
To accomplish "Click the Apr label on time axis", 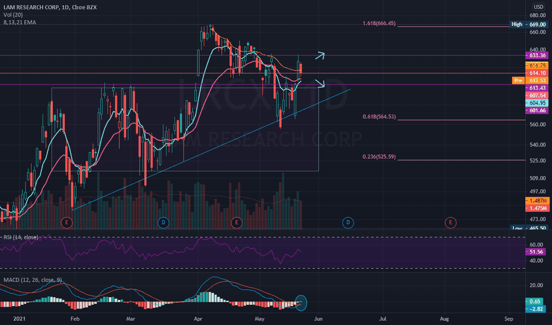I will (198, 318).
